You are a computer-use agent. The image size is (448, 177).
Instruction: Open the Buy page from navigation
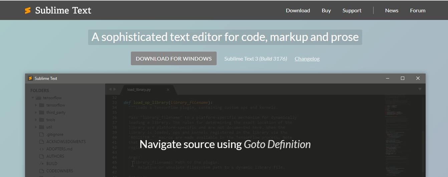326,10
